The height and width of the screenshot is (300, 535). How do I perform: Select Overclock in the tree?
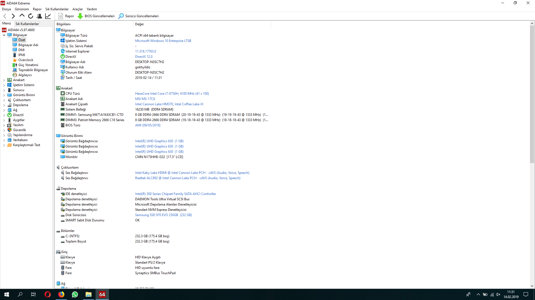tap(26, 60)
